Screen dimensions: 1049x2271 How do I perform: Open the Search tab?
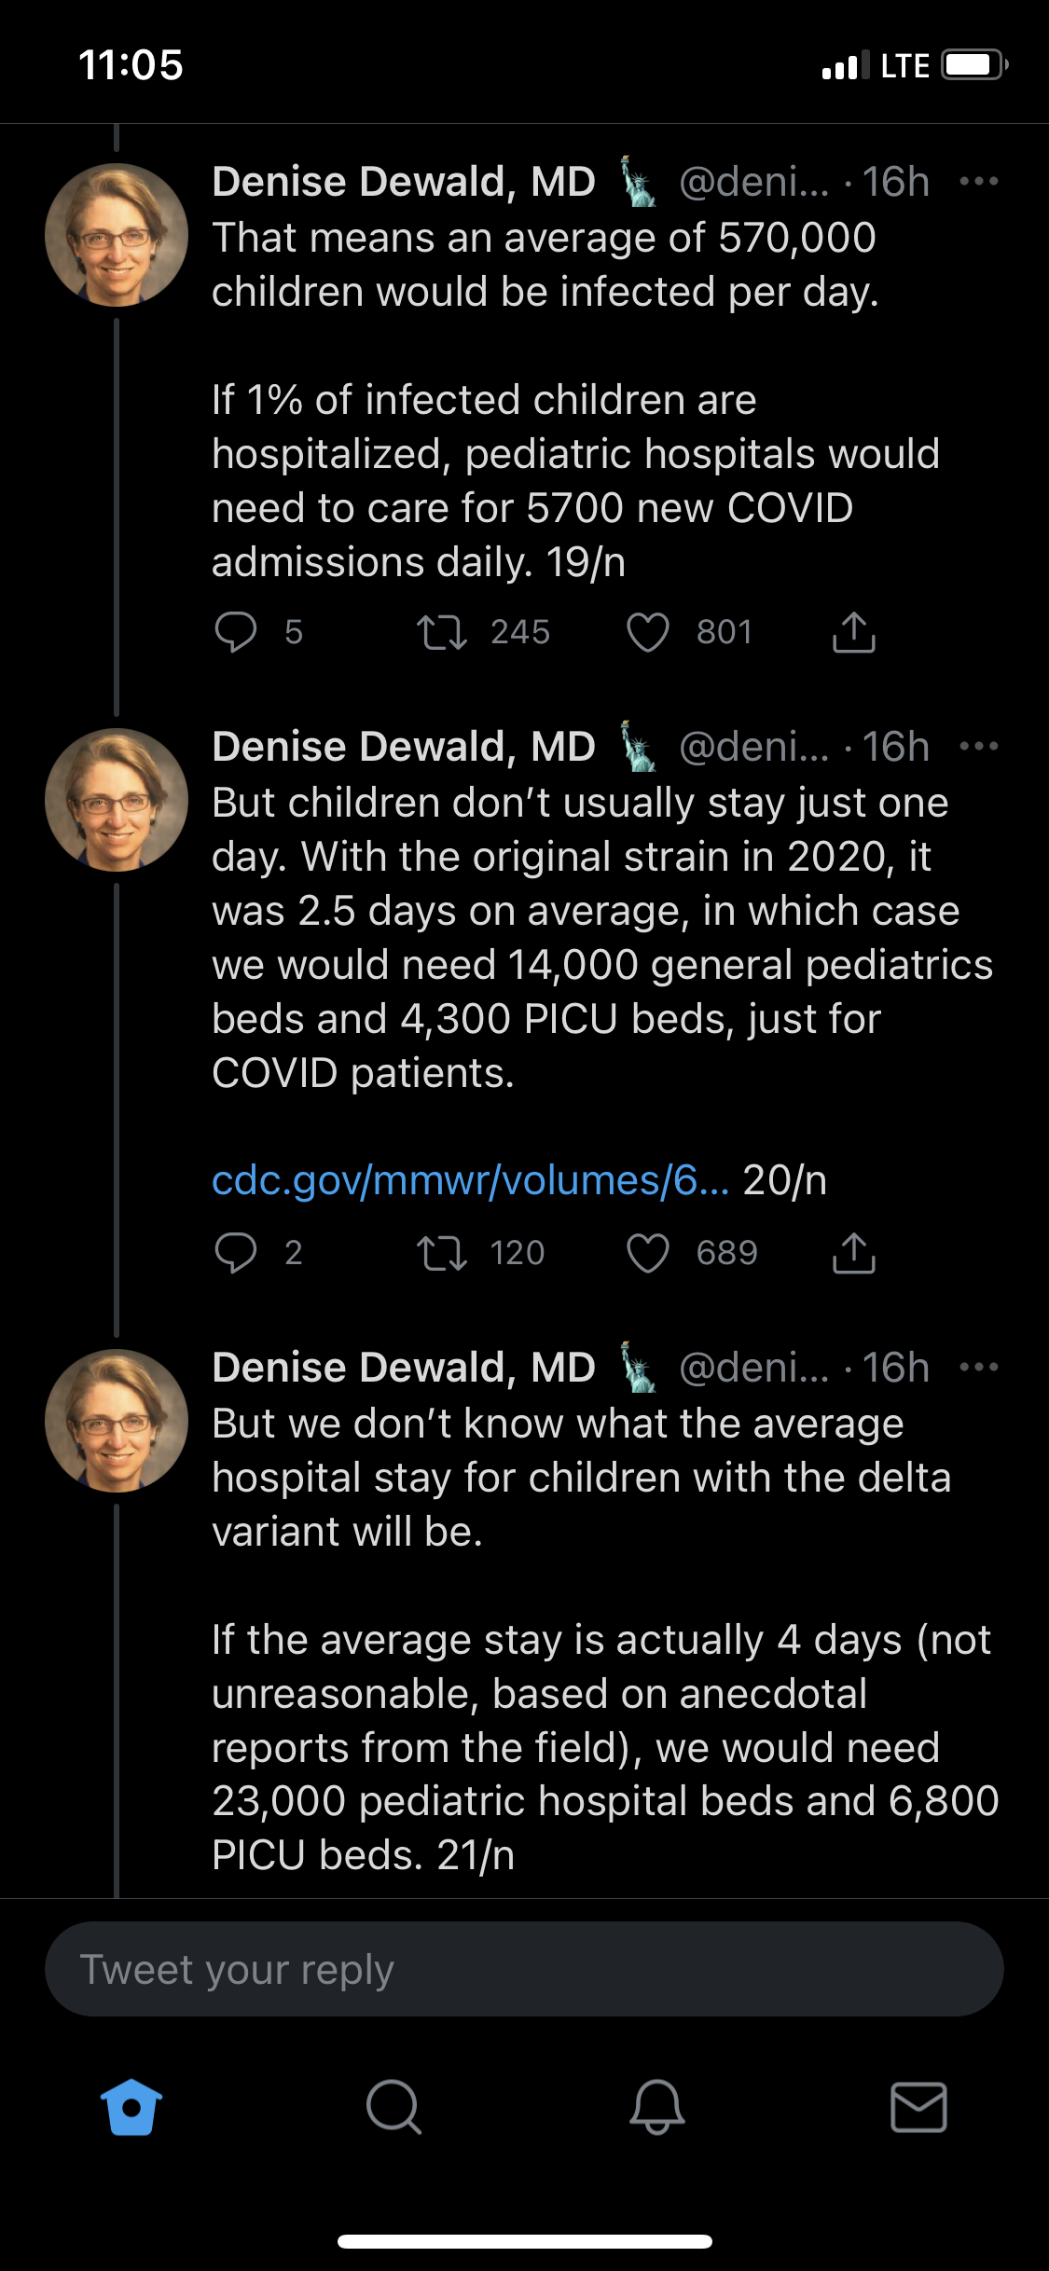click(x=393, y=2107)
